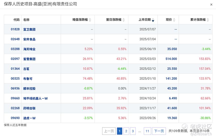Open 蜜雪集团 stock link

point(29,59)
